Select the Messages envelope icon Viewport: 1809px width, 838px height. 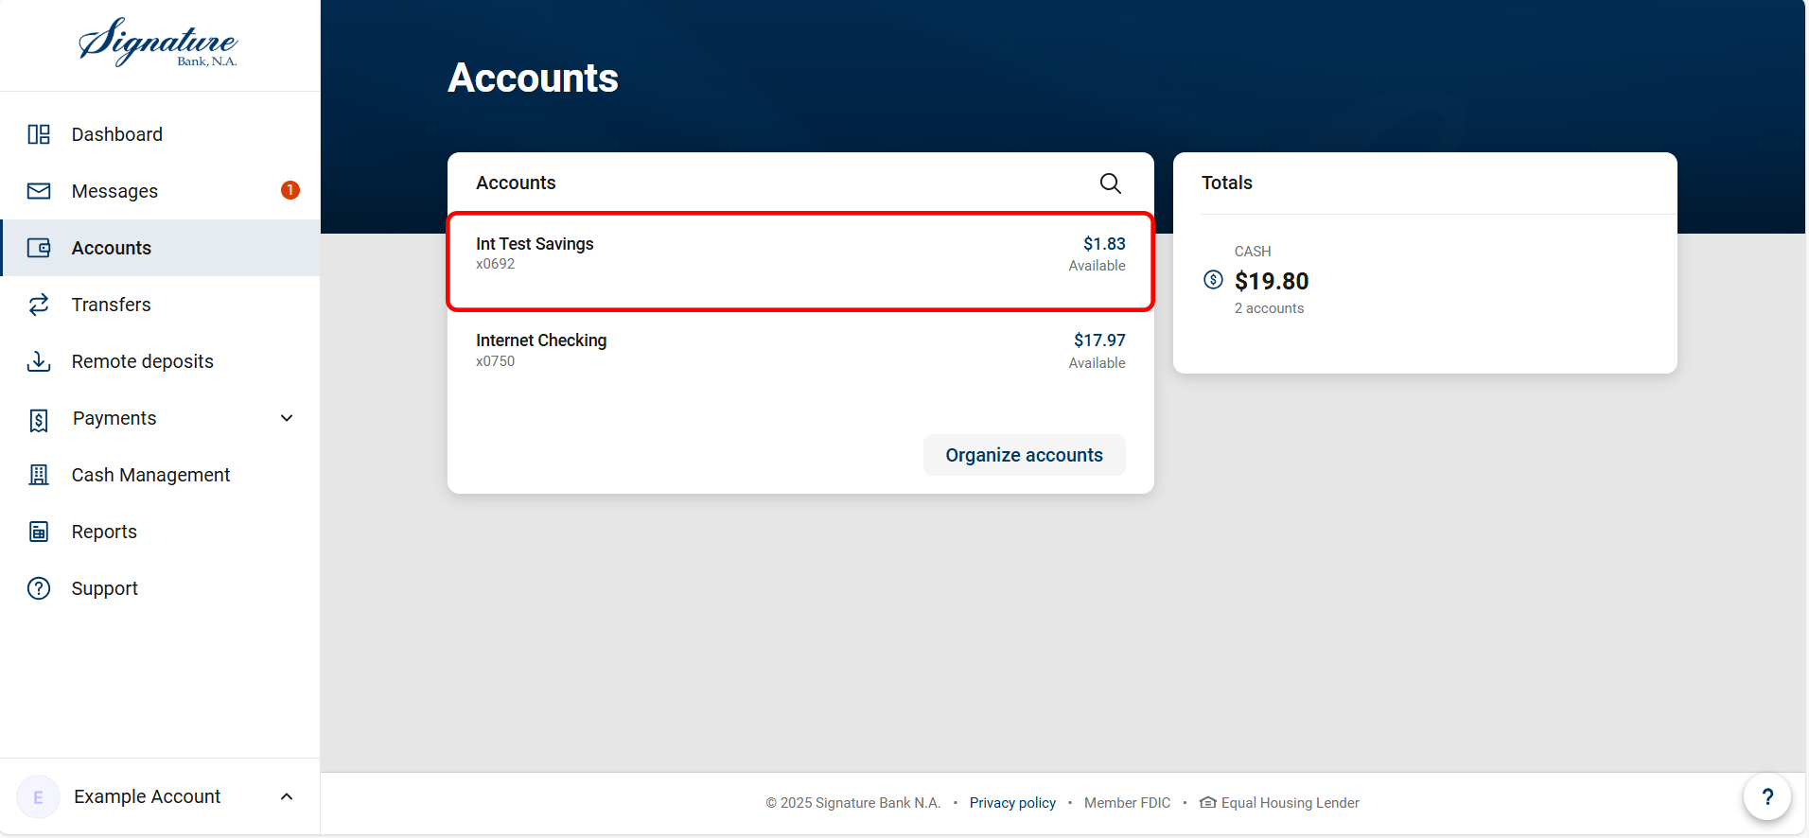(38, 191)
